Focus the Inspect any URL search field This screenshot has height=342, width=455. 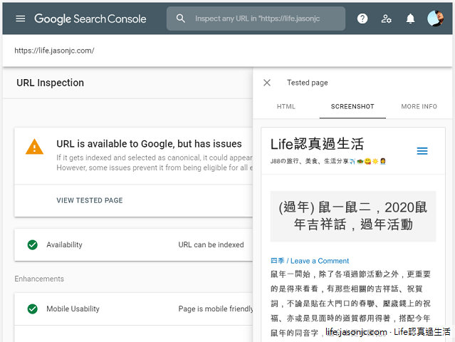point(256,19)
